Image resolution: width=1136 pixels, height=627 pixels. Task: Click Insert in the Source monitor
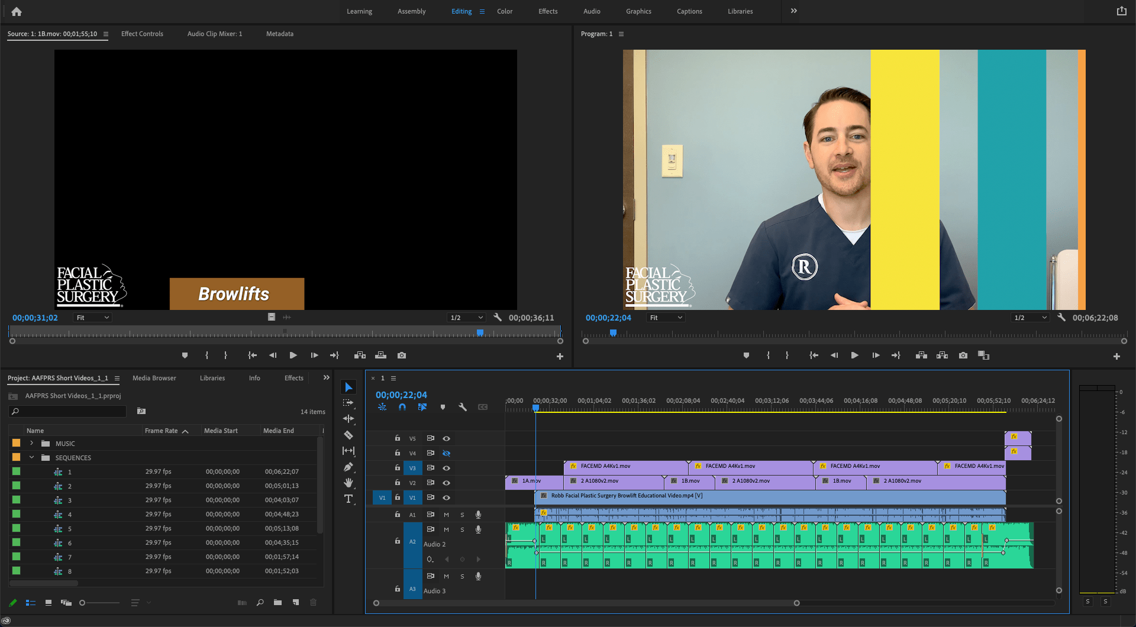pyautogui.click(x=360, y=355)
